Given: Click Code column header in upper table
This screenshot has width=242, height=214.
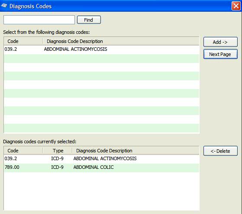Looking at the screenshot, I should (x=23, y=41).
